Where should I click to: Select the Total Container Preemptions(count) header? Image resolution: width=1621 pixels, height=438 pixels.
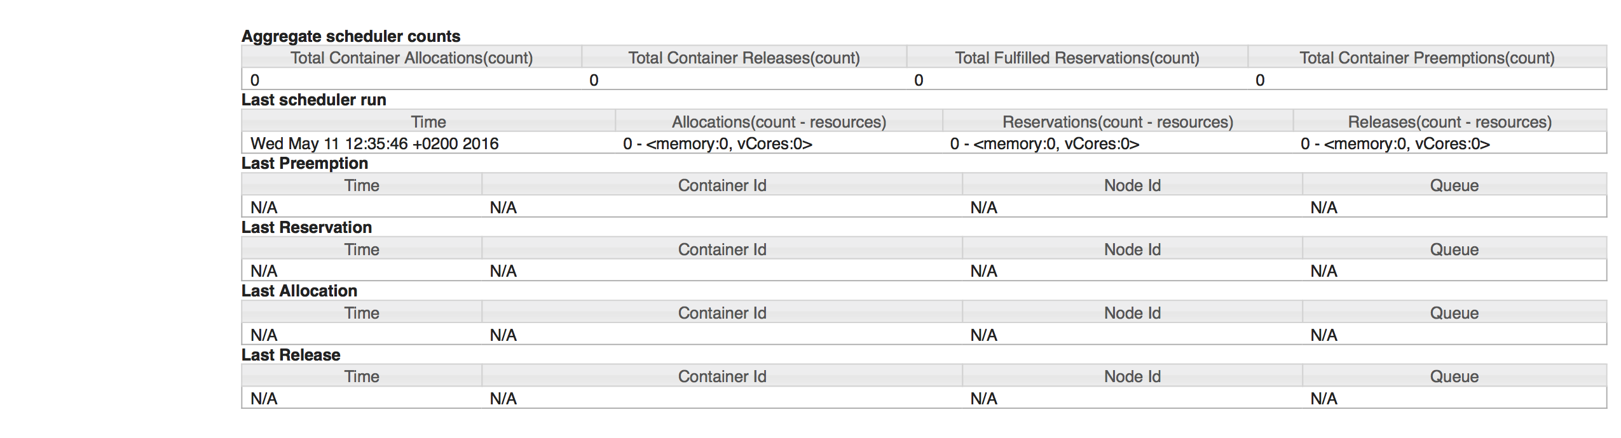pyautogui.click(x=1426, y=58)
